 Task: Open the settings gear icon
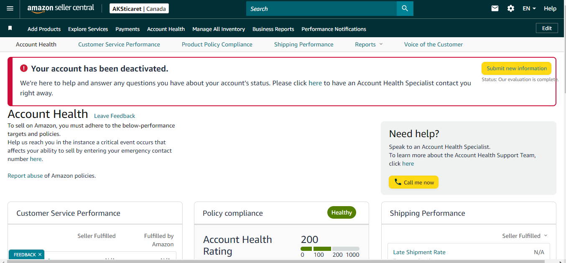511,8
